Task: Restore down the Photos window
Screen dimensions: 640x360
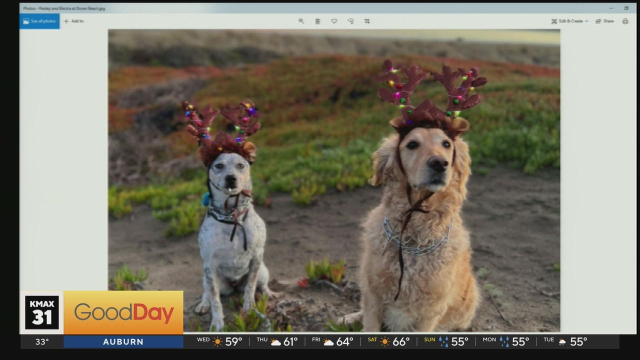Action: tap(626, 8)
